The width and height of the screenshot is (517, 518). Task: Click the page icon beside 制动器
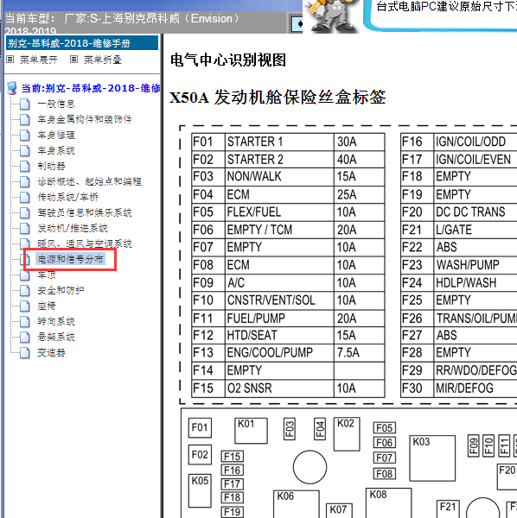coord(25,166)
